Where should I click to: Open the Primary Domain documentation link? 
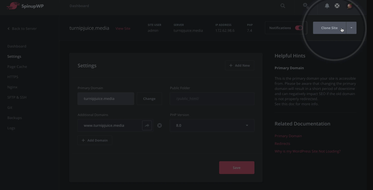coord(288,136)
